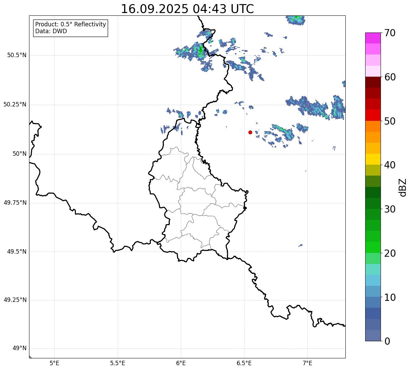The height and width of the screenshot is (370, 411).
Task: Click the 49.5°N latitude label
Action: (17, 252)
